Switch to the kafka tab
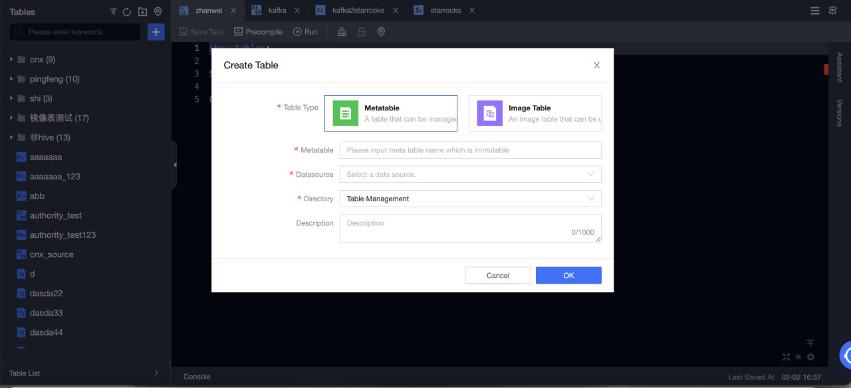 277,11
